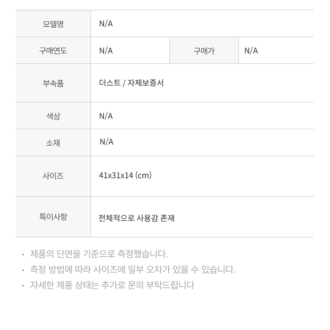330x330 pixels.
Task: Click the note starting with 측정 방법에 따라
Action: point(133,270)
